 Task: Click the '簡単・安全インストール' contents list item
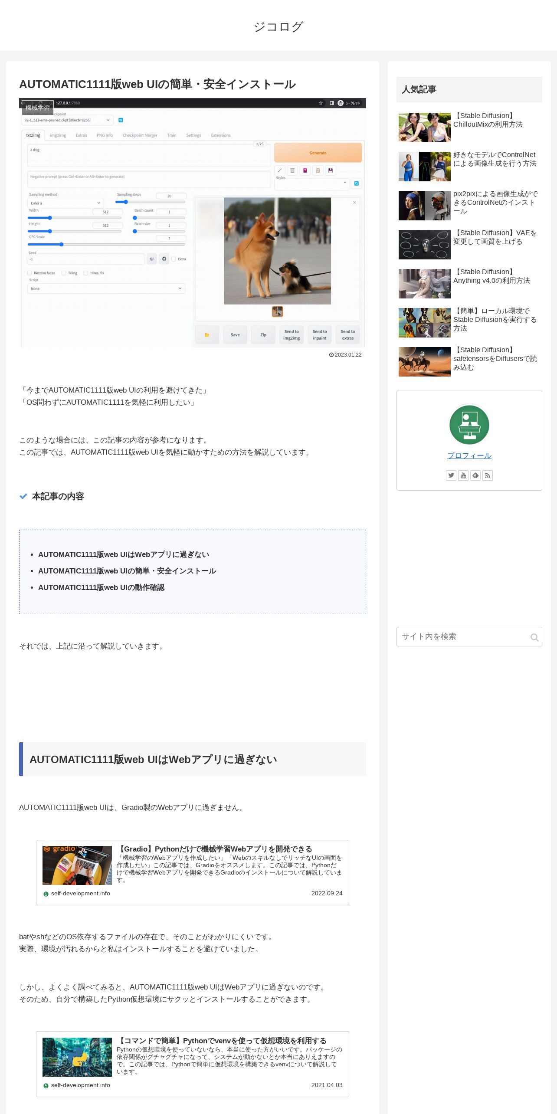tap(127, 571)
